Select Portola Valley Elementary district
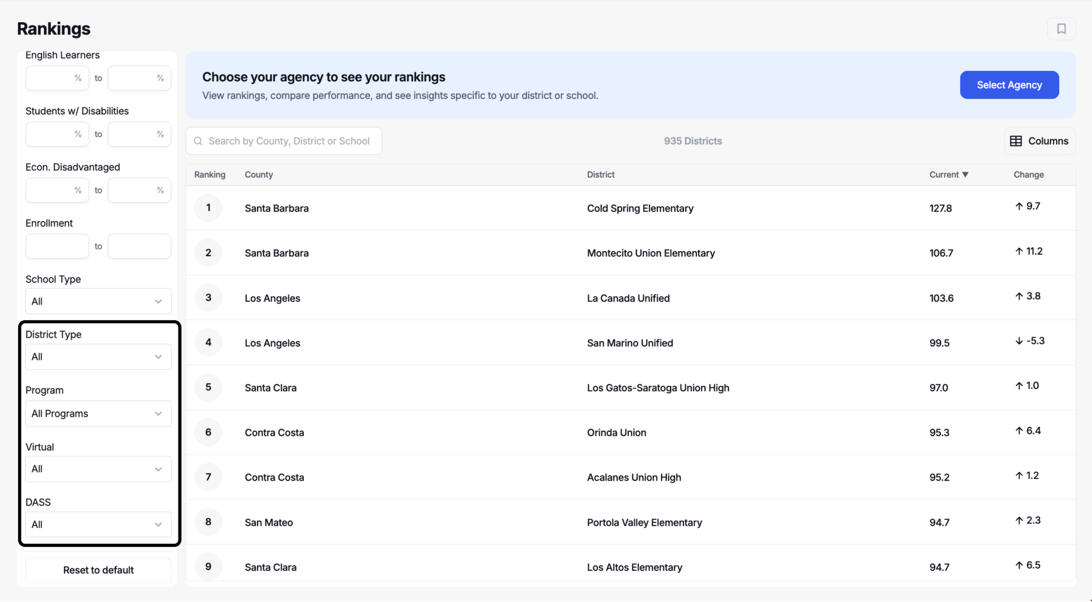The width and height of the screenshot is (1092, 602). 645,523
